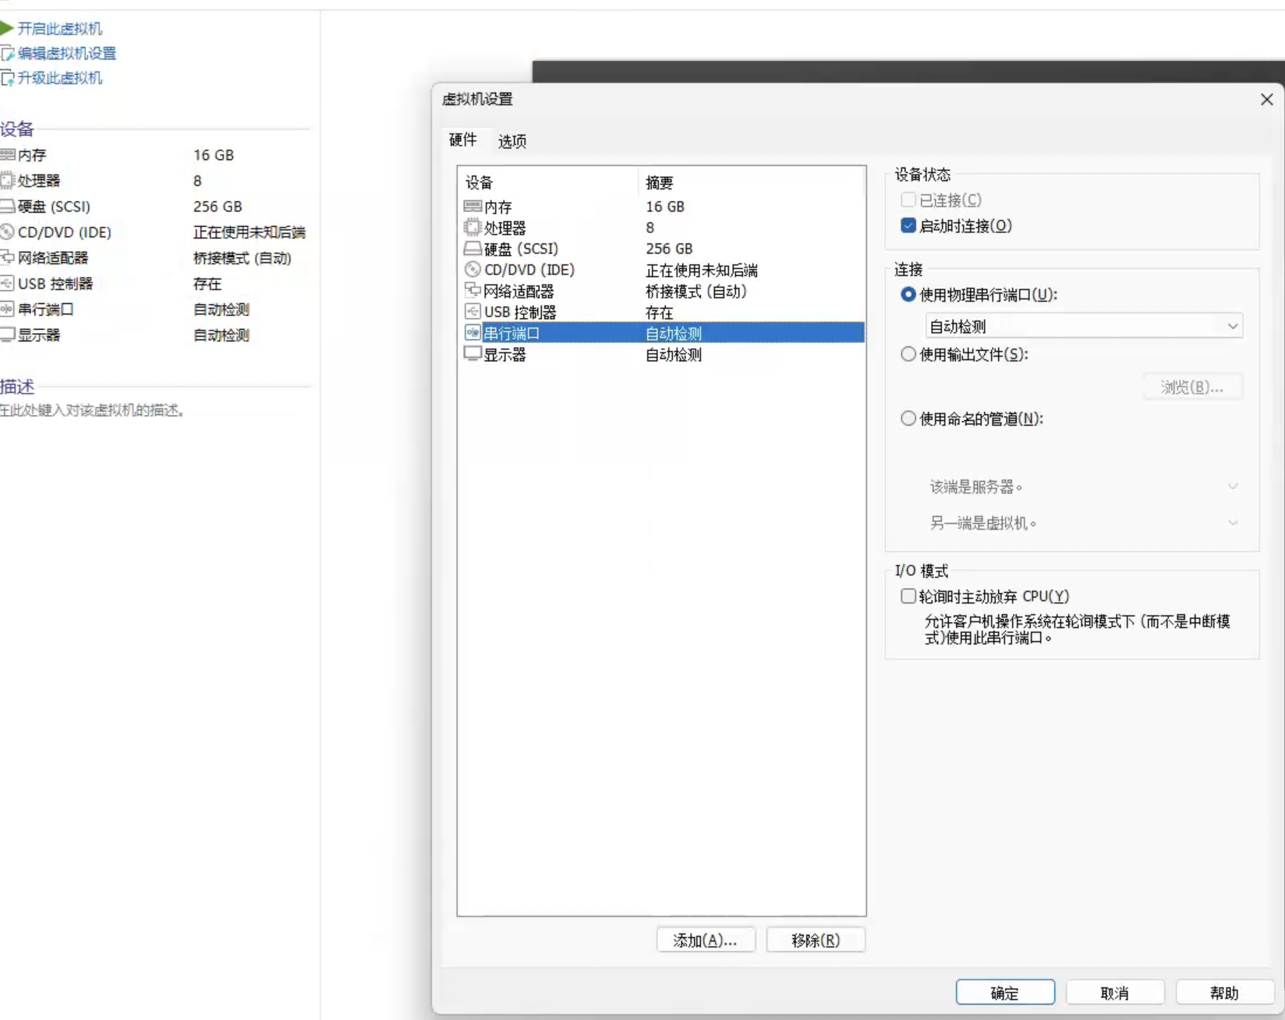Click the Add (添加) hardware button
Screen dimensions: 1285x1020
pyautogui.click(x=705, y=940)
